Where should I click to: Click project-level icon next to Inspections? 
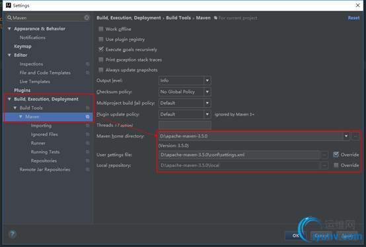click(87, 64)
